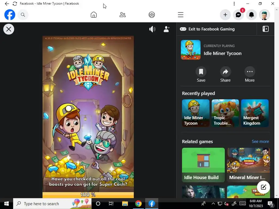
Task: Open the Facebook search magnifier
Action: tap(23, 15)
